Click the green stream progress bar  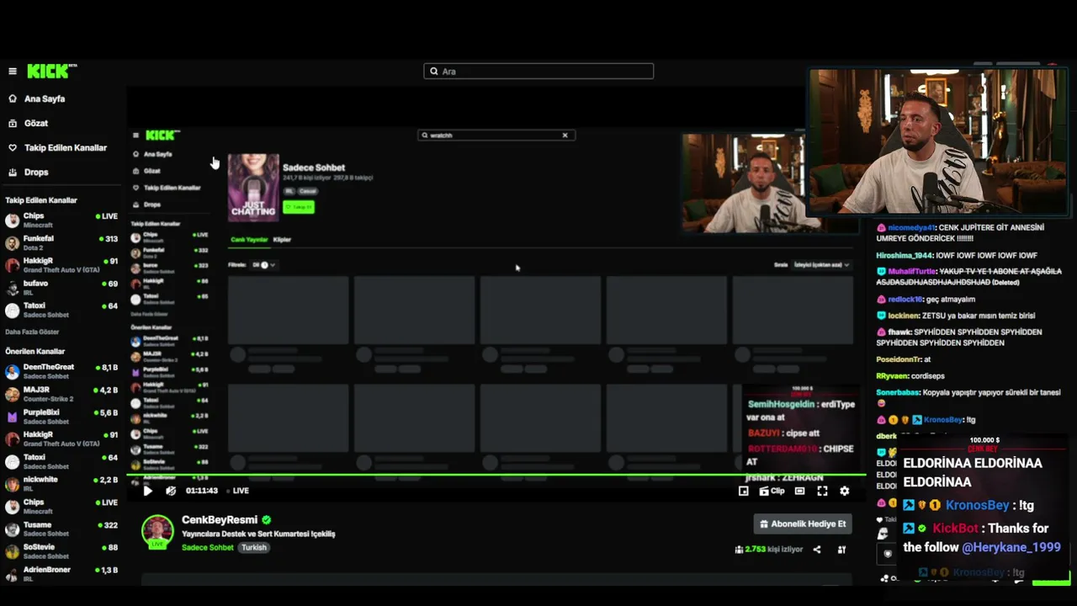496,476
